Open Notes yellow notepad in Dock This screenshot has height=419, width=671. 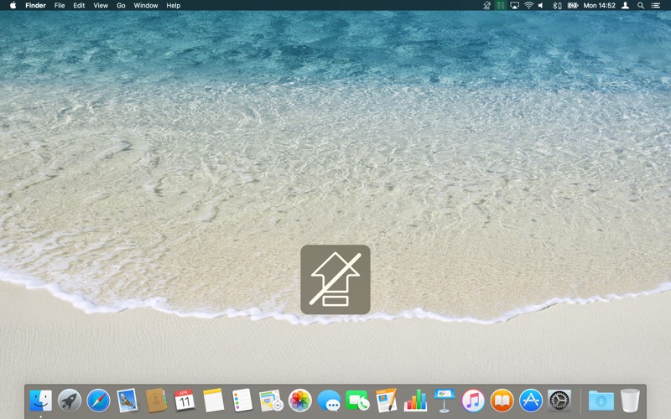pyautogui.click(x=214, y=401)
